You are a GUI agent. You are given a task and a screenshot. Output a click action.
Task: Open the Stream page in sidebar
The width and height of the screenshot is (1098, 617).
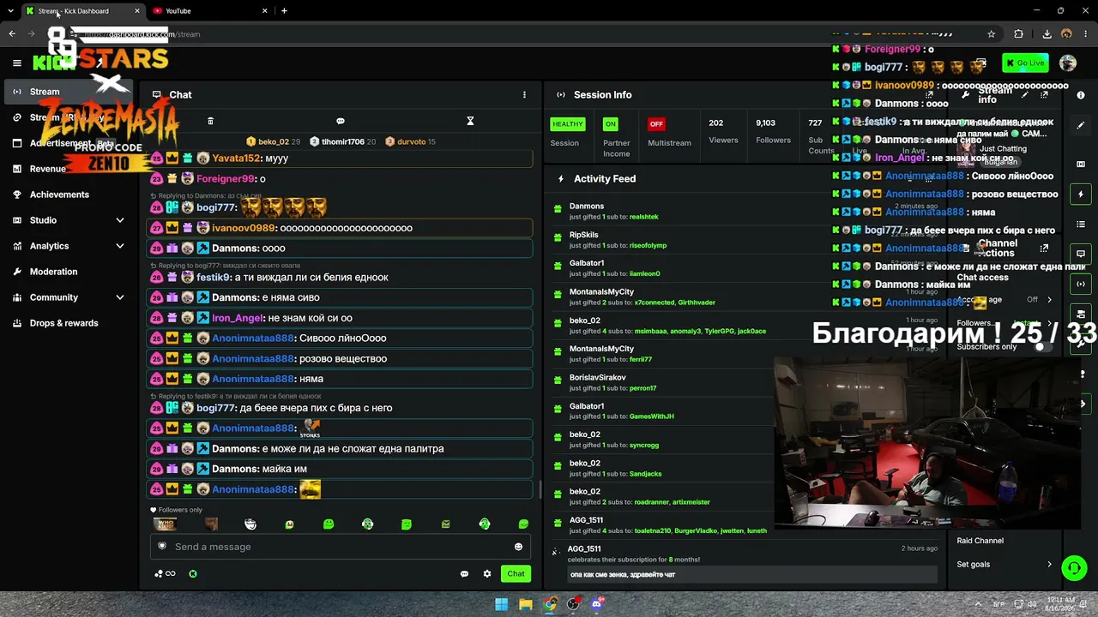(69, 92)
